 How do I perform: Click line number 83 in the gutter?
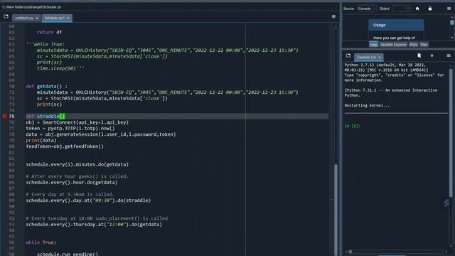[11, 164]
